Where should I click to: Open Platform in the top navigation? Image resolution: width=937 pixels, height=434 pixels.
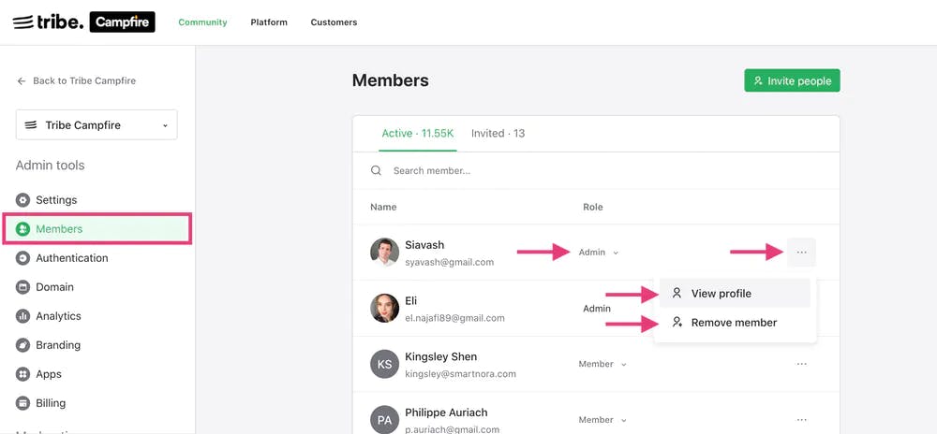[x=269, y=22]
